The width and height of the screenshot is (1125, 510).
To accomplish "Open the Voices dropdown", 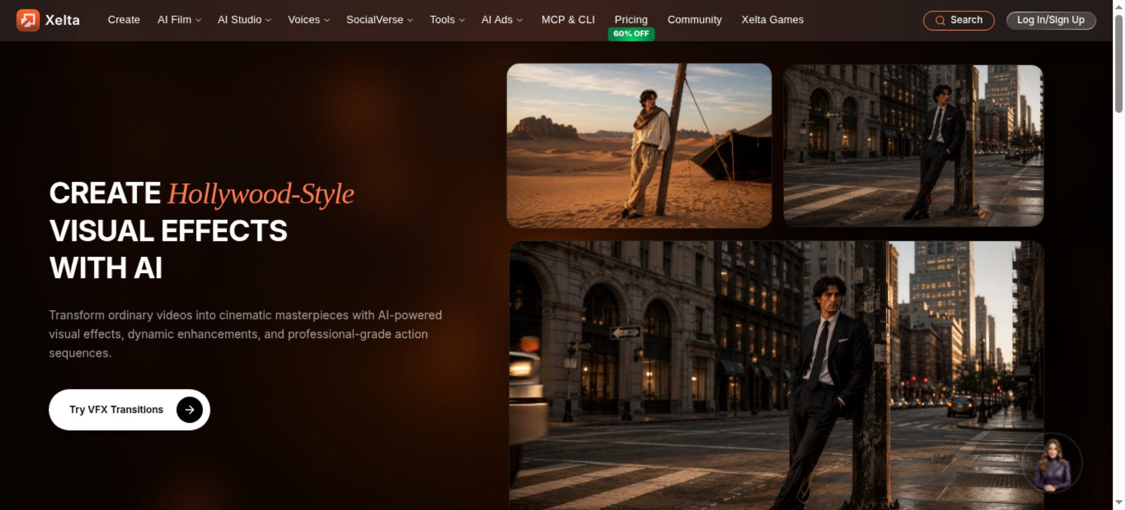I will (309, 20).
